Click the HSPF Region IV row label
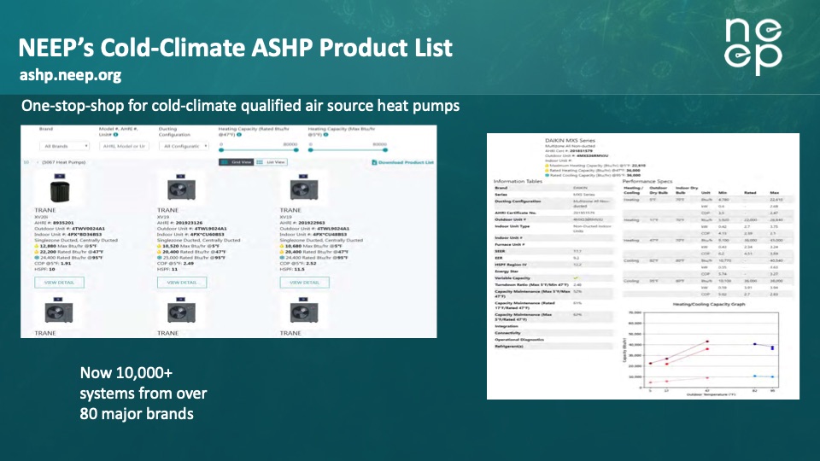820x461 pixels. pyautogui.click(x=511, y=265)
